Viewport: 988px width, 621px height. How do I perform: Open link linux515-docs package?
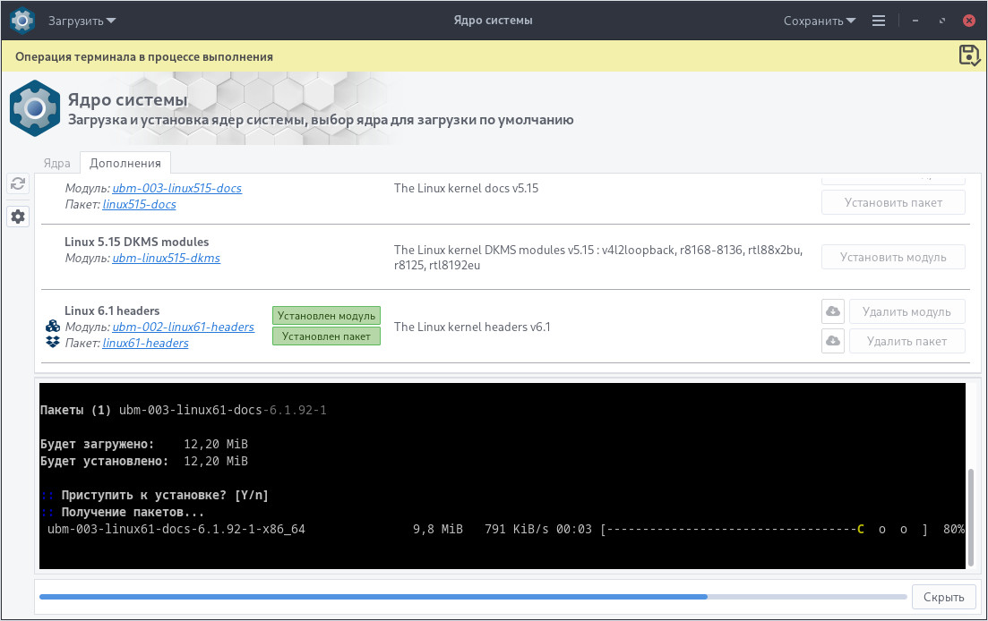(139, 205)
